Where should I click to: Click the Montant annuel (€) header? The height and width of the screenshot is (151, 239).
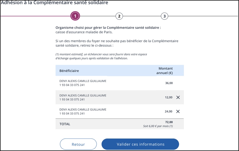click(x=165, y=71)
